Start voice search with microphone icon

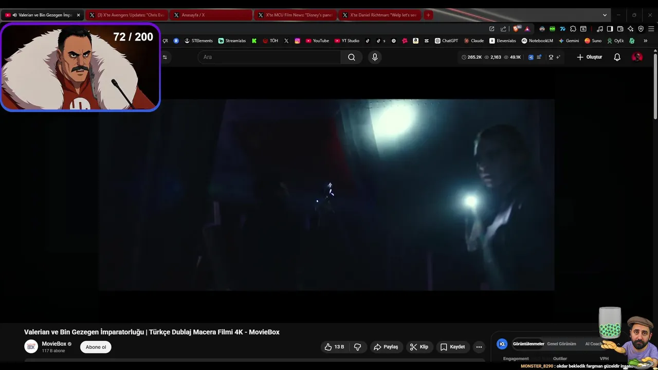[x=375, y=57]
